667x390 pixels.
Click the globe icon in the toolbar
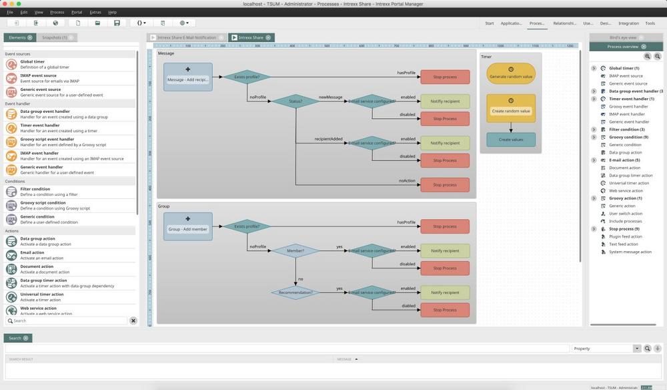(x=55, y=23)
